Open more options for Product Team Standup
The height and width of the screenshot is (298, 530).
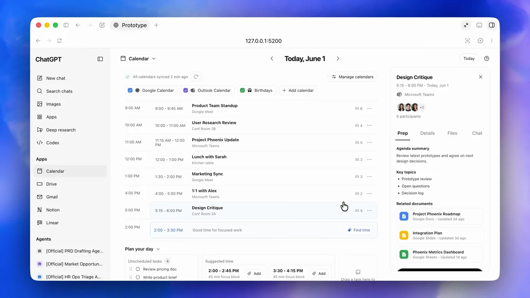point(369,108)
